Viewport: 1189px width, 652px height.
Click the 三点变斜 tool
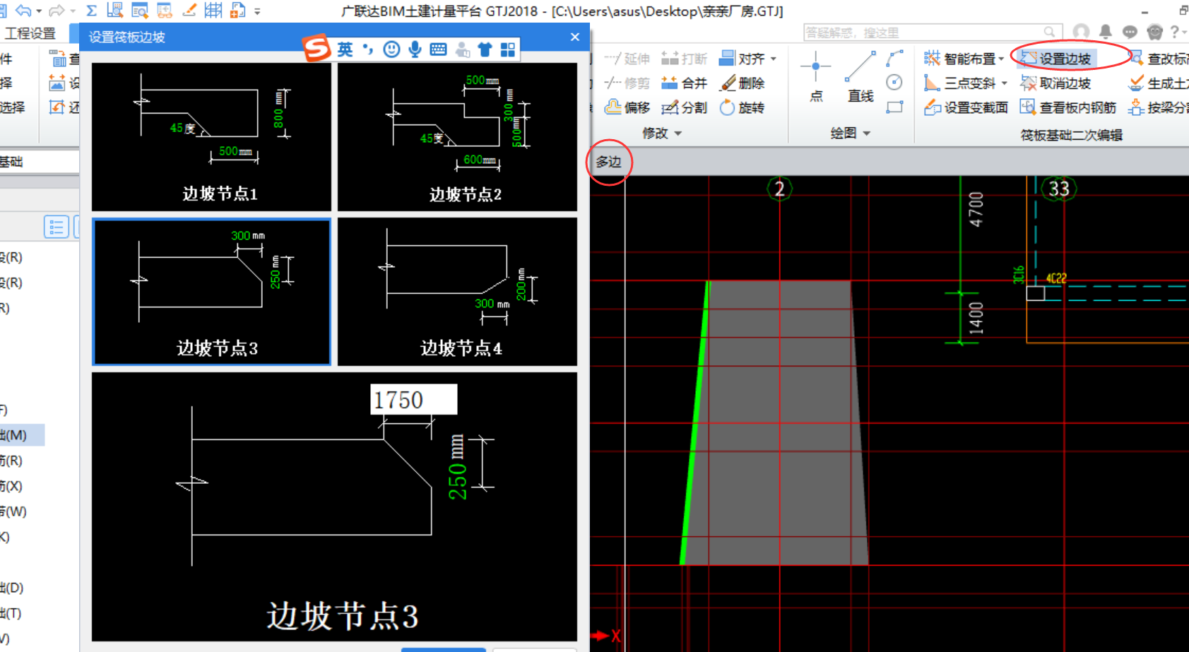[x=959, y=83]
